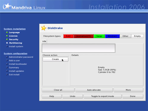Click the Administrator password step
The image size is (148, 111).
(21, 57)
